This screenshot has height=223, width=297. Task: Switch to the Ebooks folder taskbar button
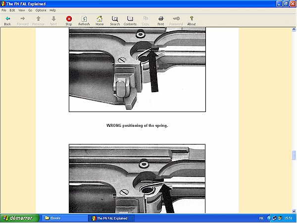click(64, 218)
